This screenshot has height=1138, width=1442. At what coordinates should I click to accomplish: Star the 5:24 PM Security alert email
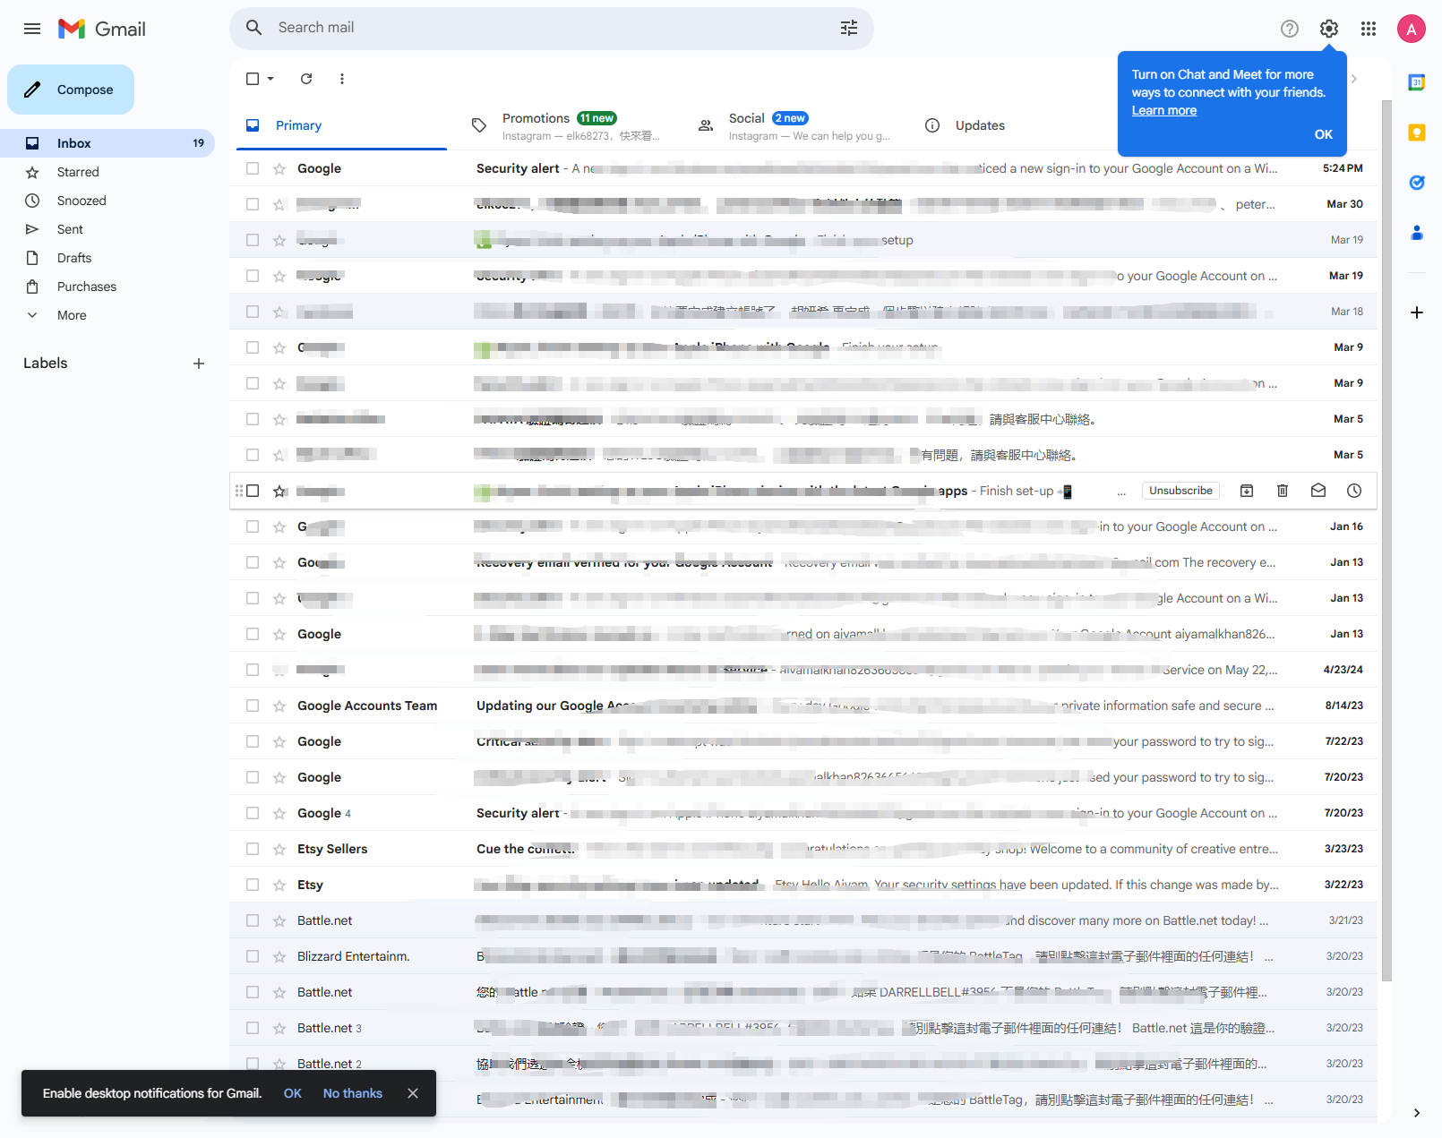click(279, 168)
